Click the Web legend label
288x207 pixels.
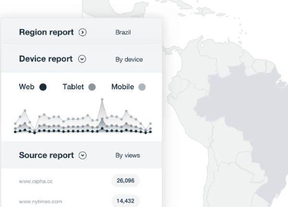pyautogui.click(x=27, y=87)
